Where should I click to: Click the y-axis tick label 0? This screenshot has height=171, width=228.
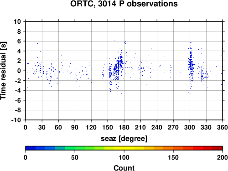[19, 71]
